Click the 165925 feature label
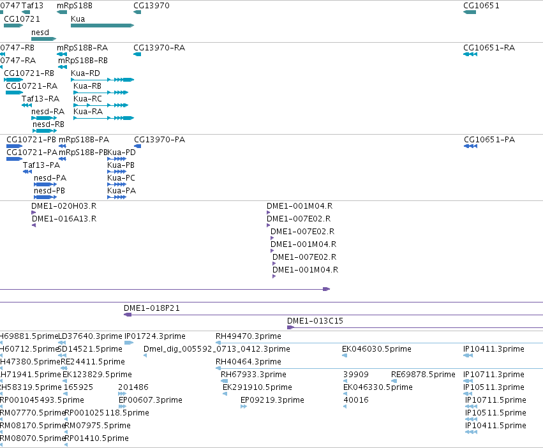 pyautogui.click(x=78, y=388)
